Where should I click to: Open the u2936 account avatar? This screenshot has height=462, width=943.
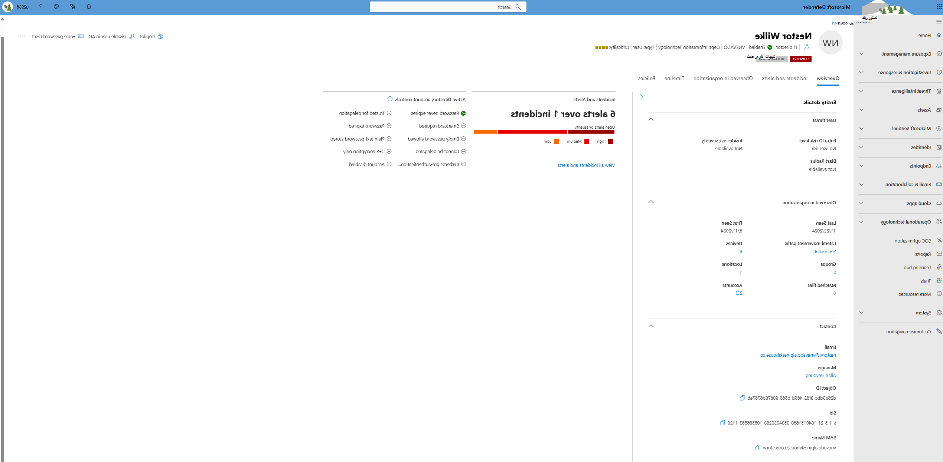click(x=8, y=7)
